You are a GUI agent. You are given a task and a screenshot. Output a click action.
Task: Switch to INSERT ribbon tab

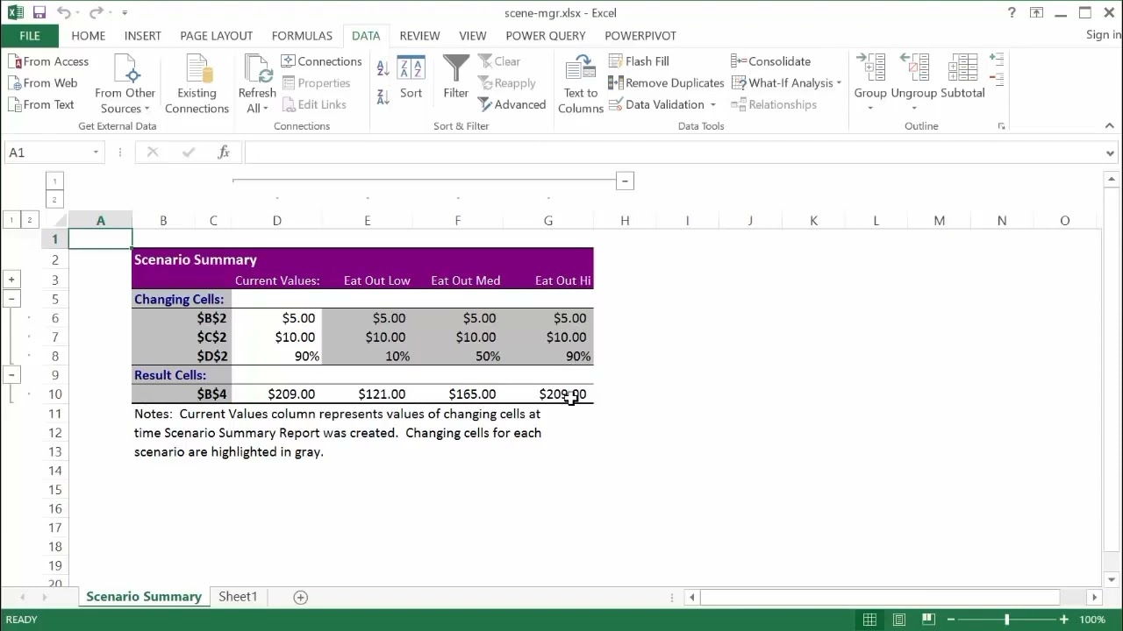(142, 36)
